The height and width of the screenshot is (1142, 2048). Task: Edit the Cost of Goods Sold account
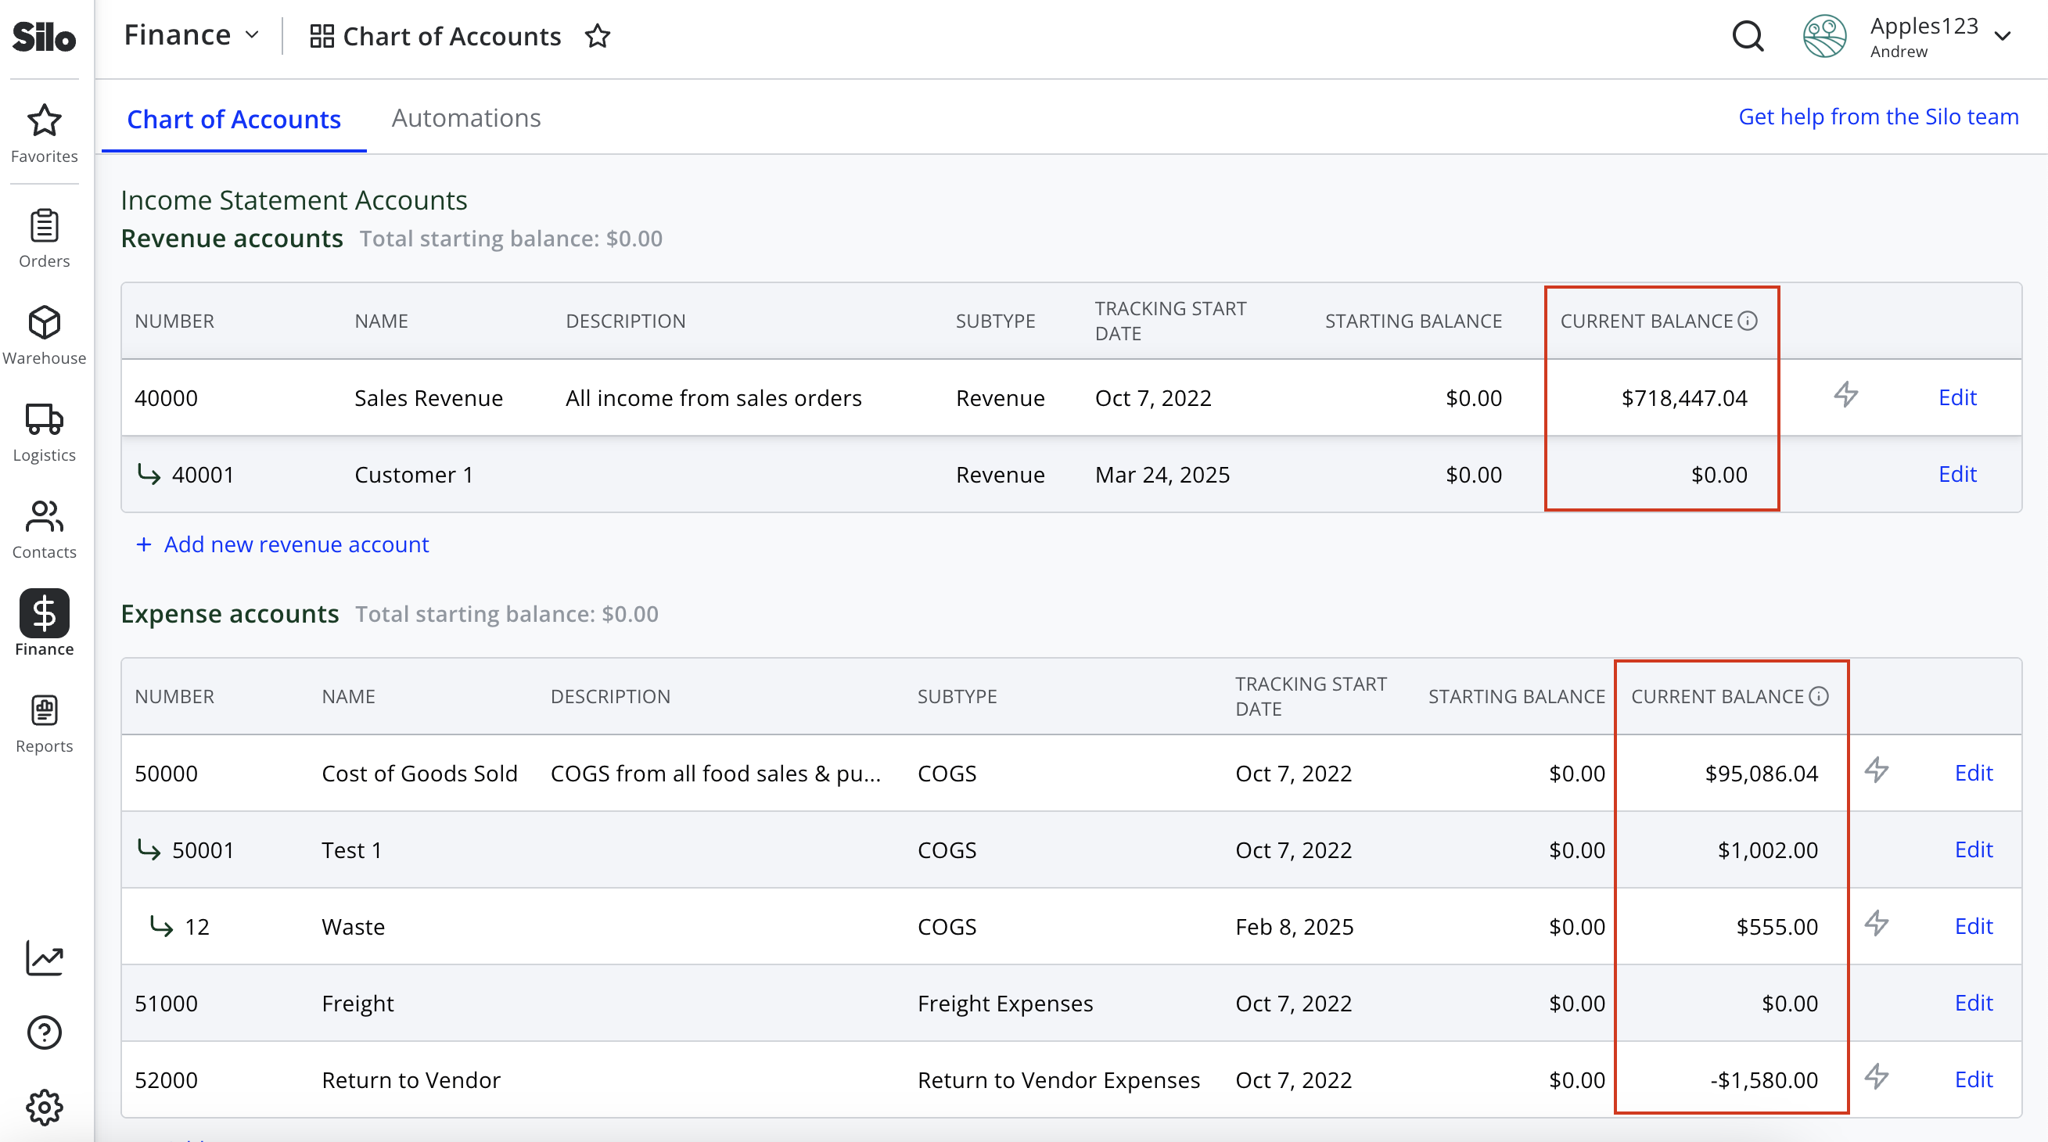(x=1973, y=773)
